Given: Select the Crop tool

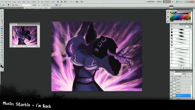Looking at the screenshot, I should [2, 21].
